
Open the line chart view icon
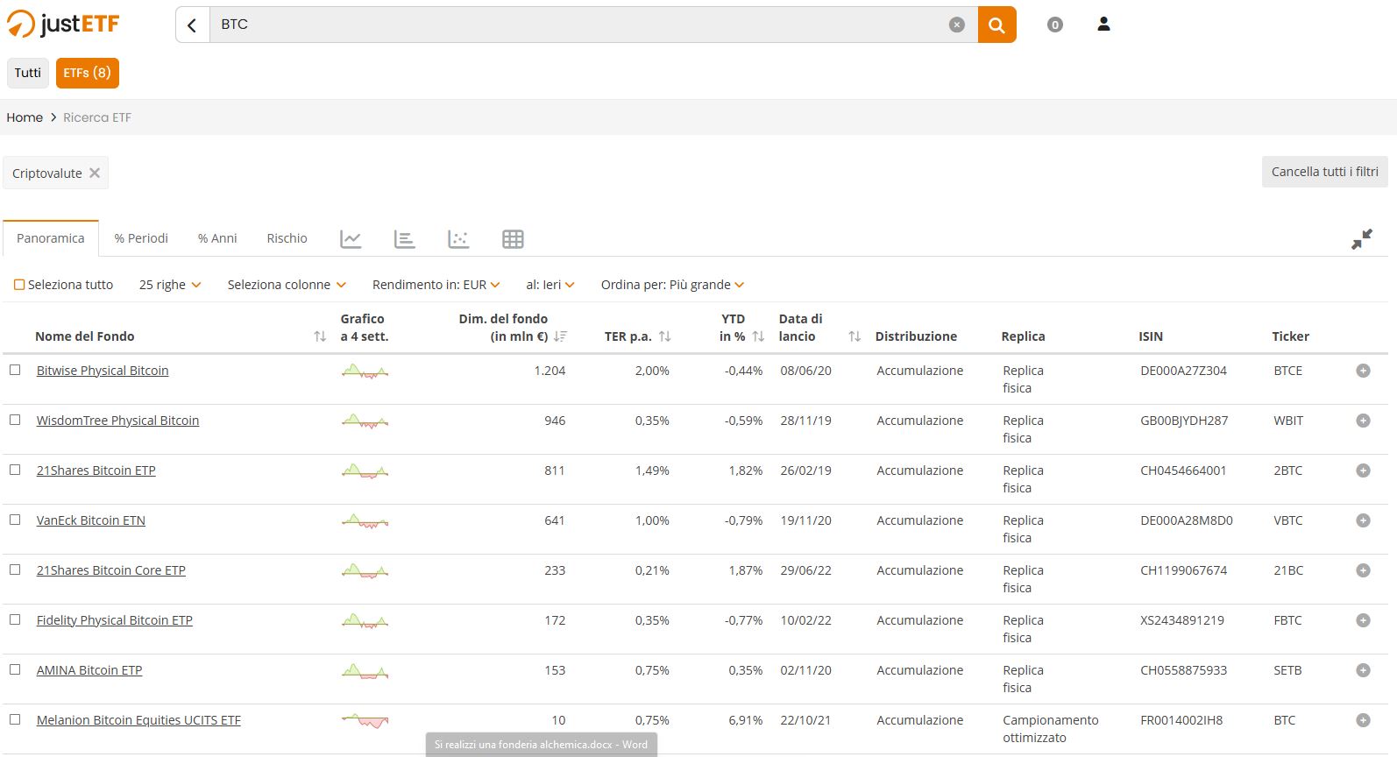[x=351, y=238]
